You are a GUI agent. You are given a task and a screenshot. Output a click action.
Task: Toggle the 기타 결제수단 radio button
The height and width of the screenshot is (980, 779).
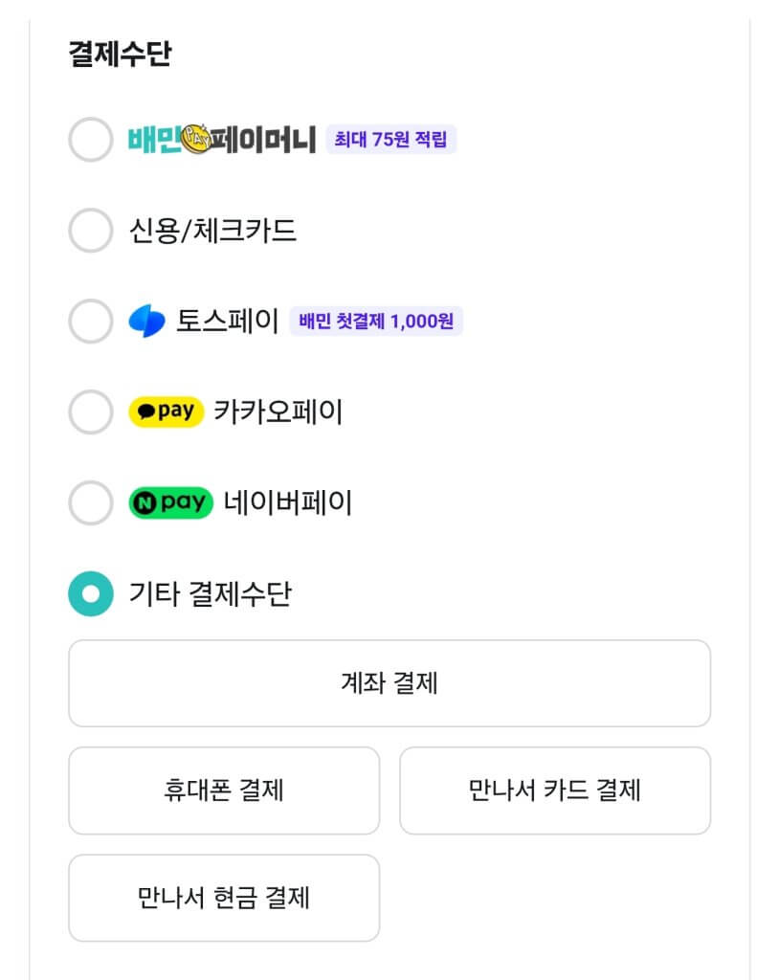(x=91, y=594)
